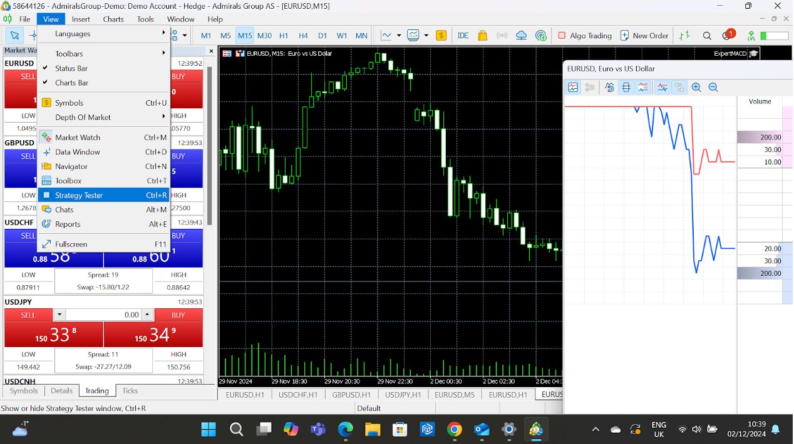Toggle Charts Bar in View menu
The image size is (794, 444).
point(104,83)
